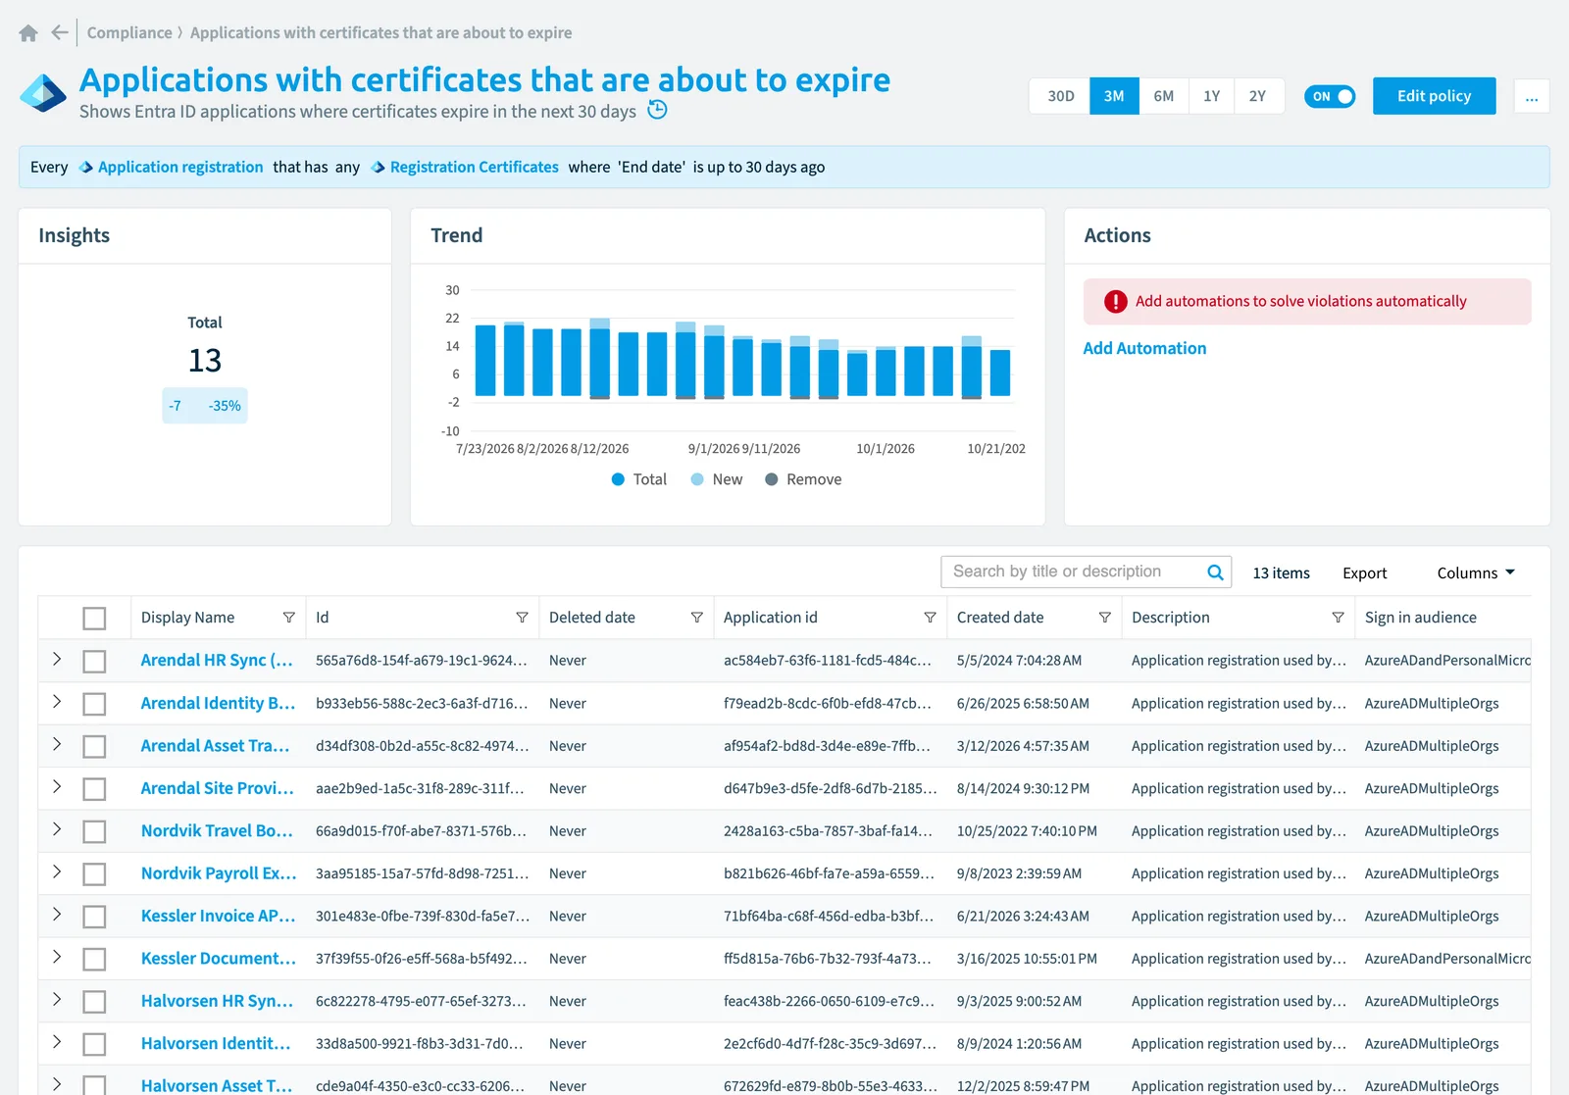This screenshot has width=1569, height=1095.
Task: Select the 6M time range
Action: 1164,96
